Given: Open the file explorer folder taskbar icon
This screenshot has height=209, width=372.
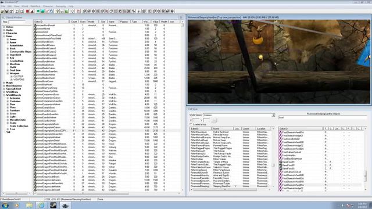Looking at the screenshot, I should [29, 205].
